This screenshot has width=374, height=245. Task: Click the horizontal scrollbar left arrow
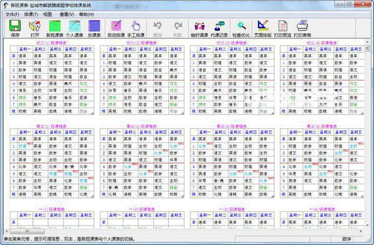7,231
